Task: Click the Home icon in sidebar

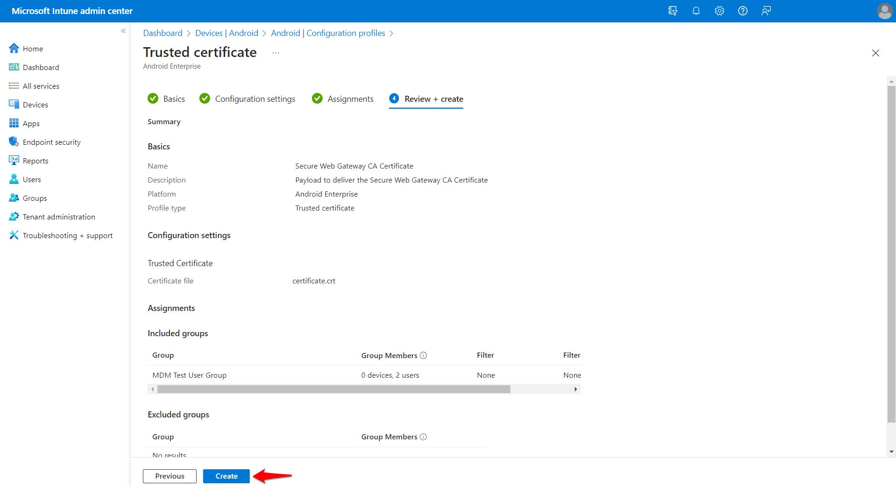Action: (14, 48)
